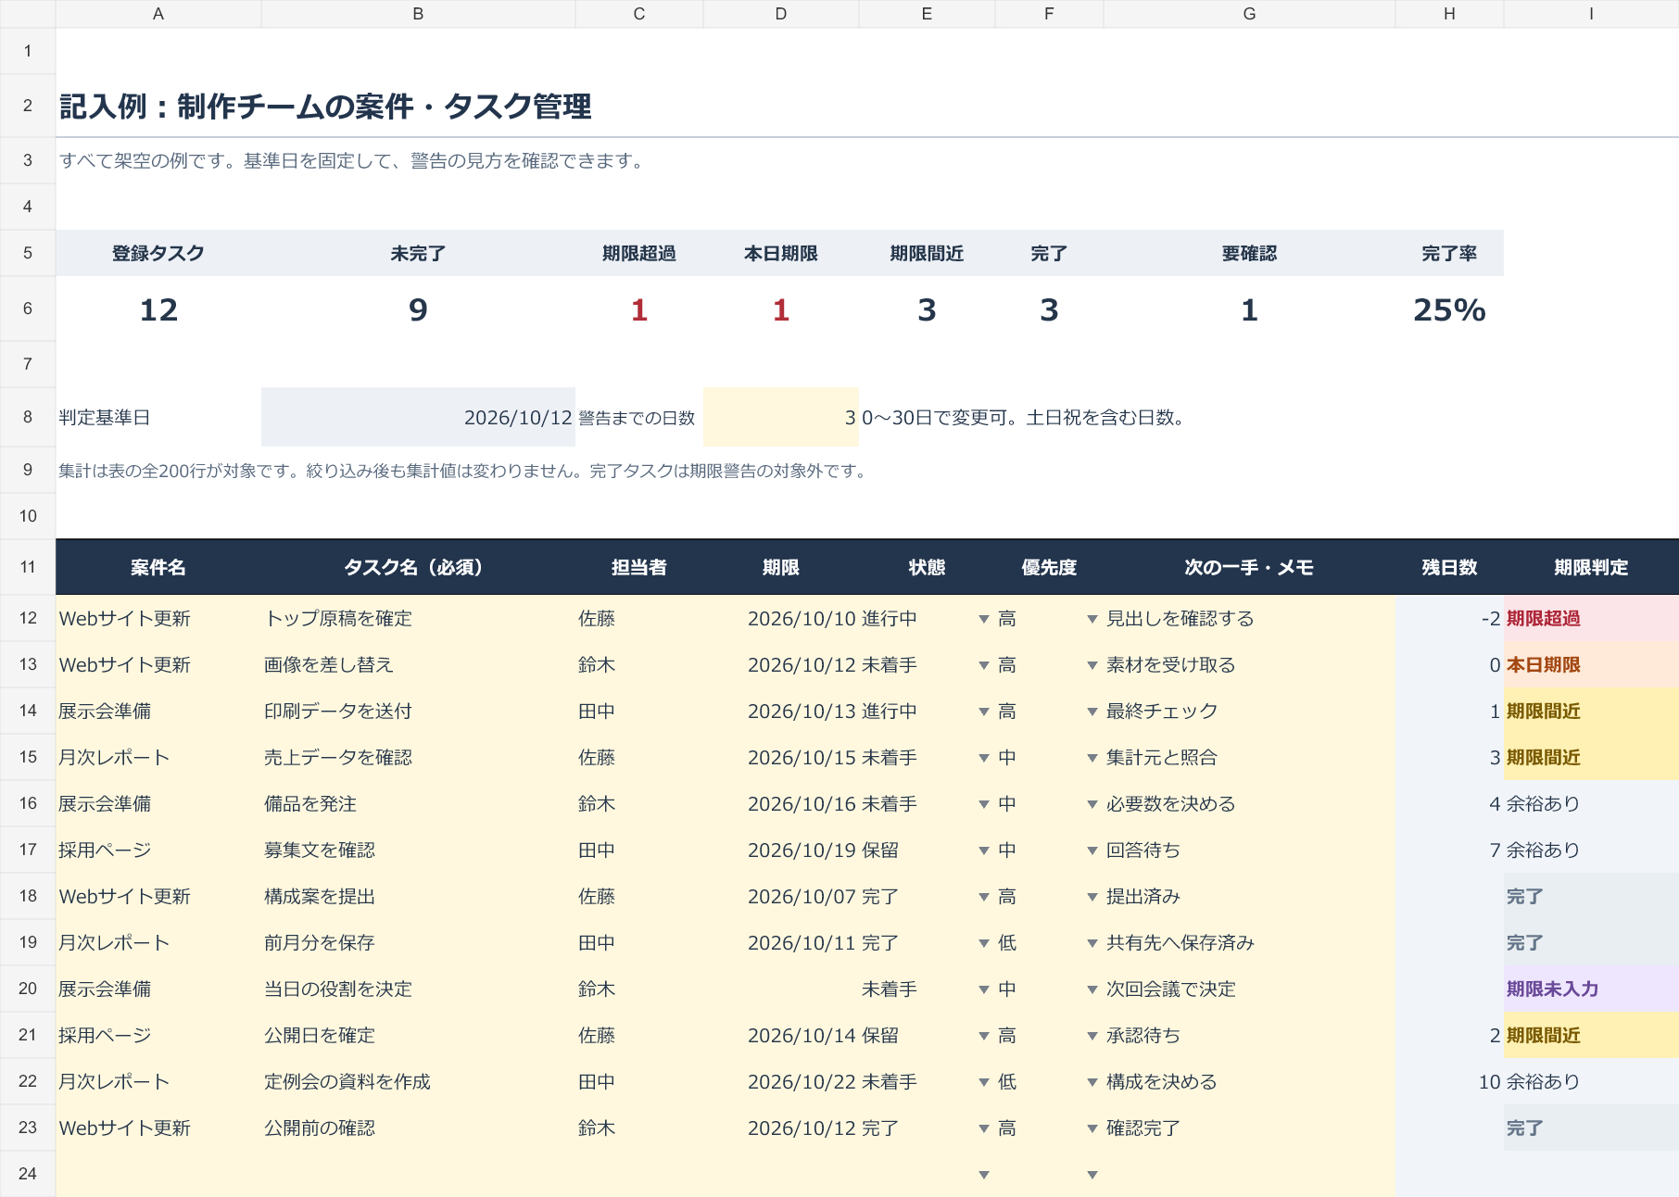Select the deadline cell 2026/10/22
This screenshot has height=1197, width=1679.
(x=781, y=1081)
